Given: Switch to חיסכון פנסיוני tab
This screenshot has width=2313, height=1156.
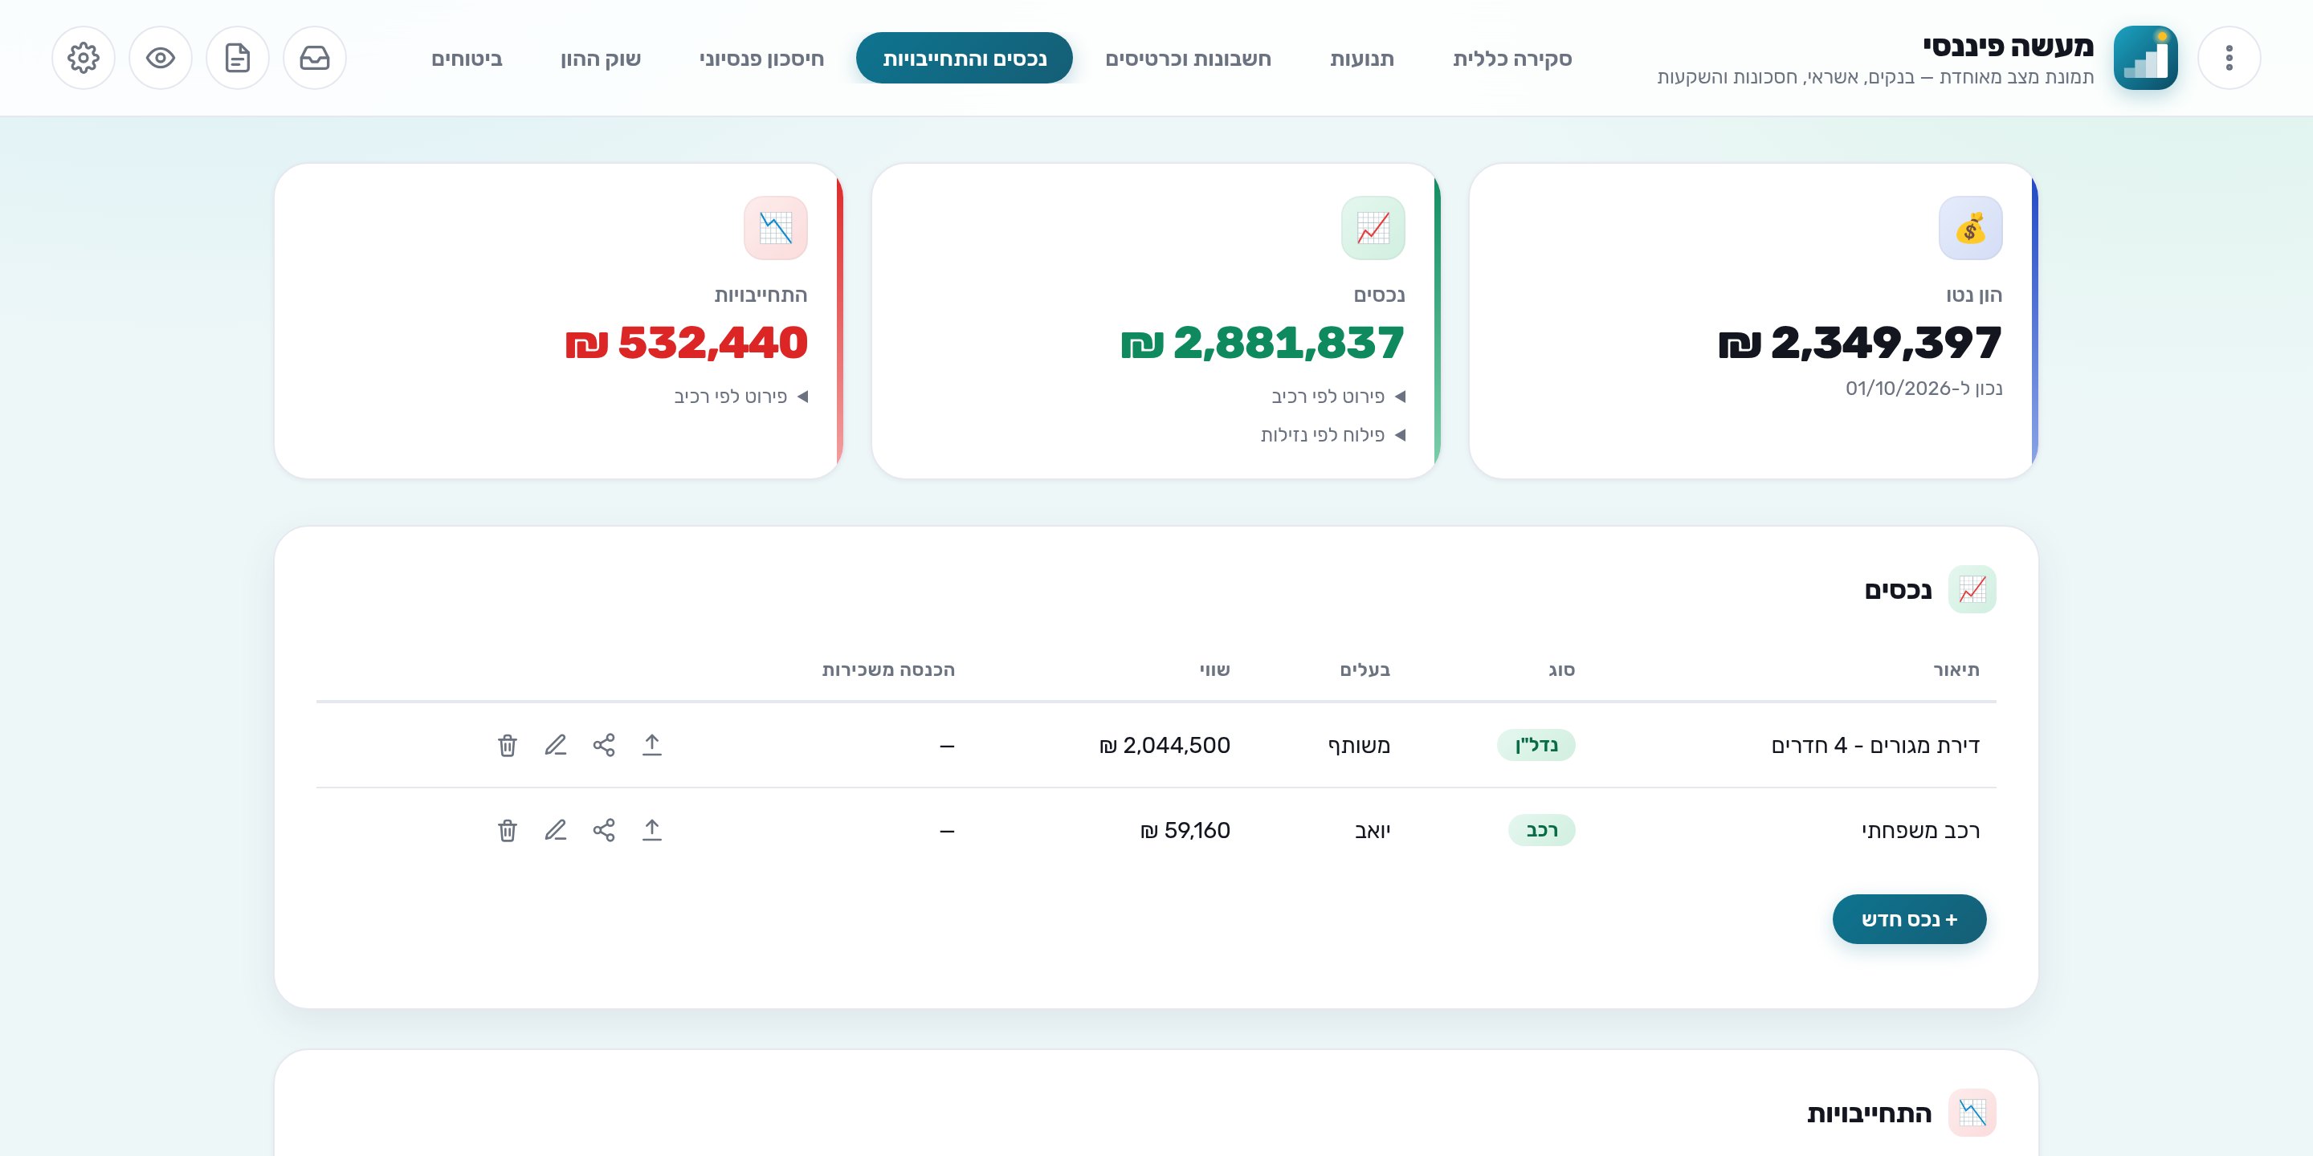Looking at the screenshot, I should [761, 59].
